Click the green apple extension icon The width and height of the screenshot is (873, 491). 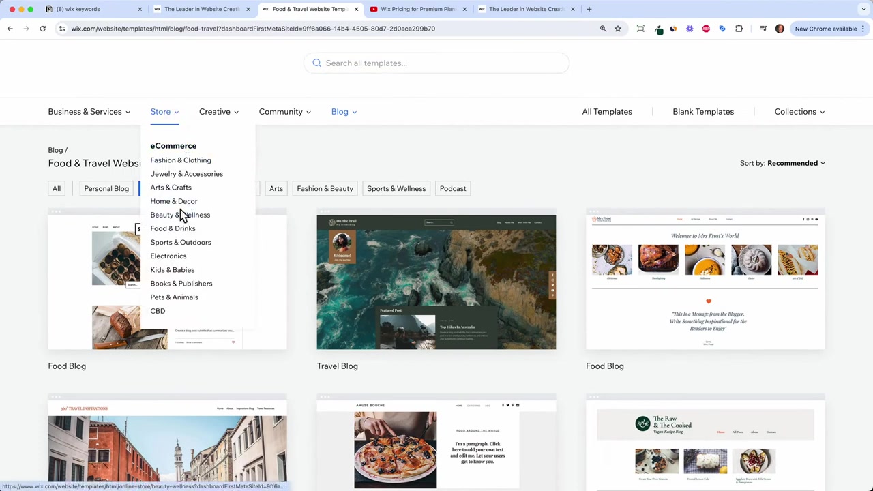point(658,29)
